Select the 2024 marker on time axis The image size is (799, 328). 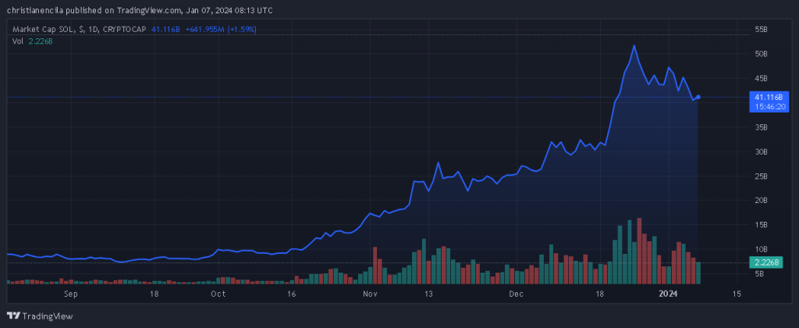click(667, 294)
